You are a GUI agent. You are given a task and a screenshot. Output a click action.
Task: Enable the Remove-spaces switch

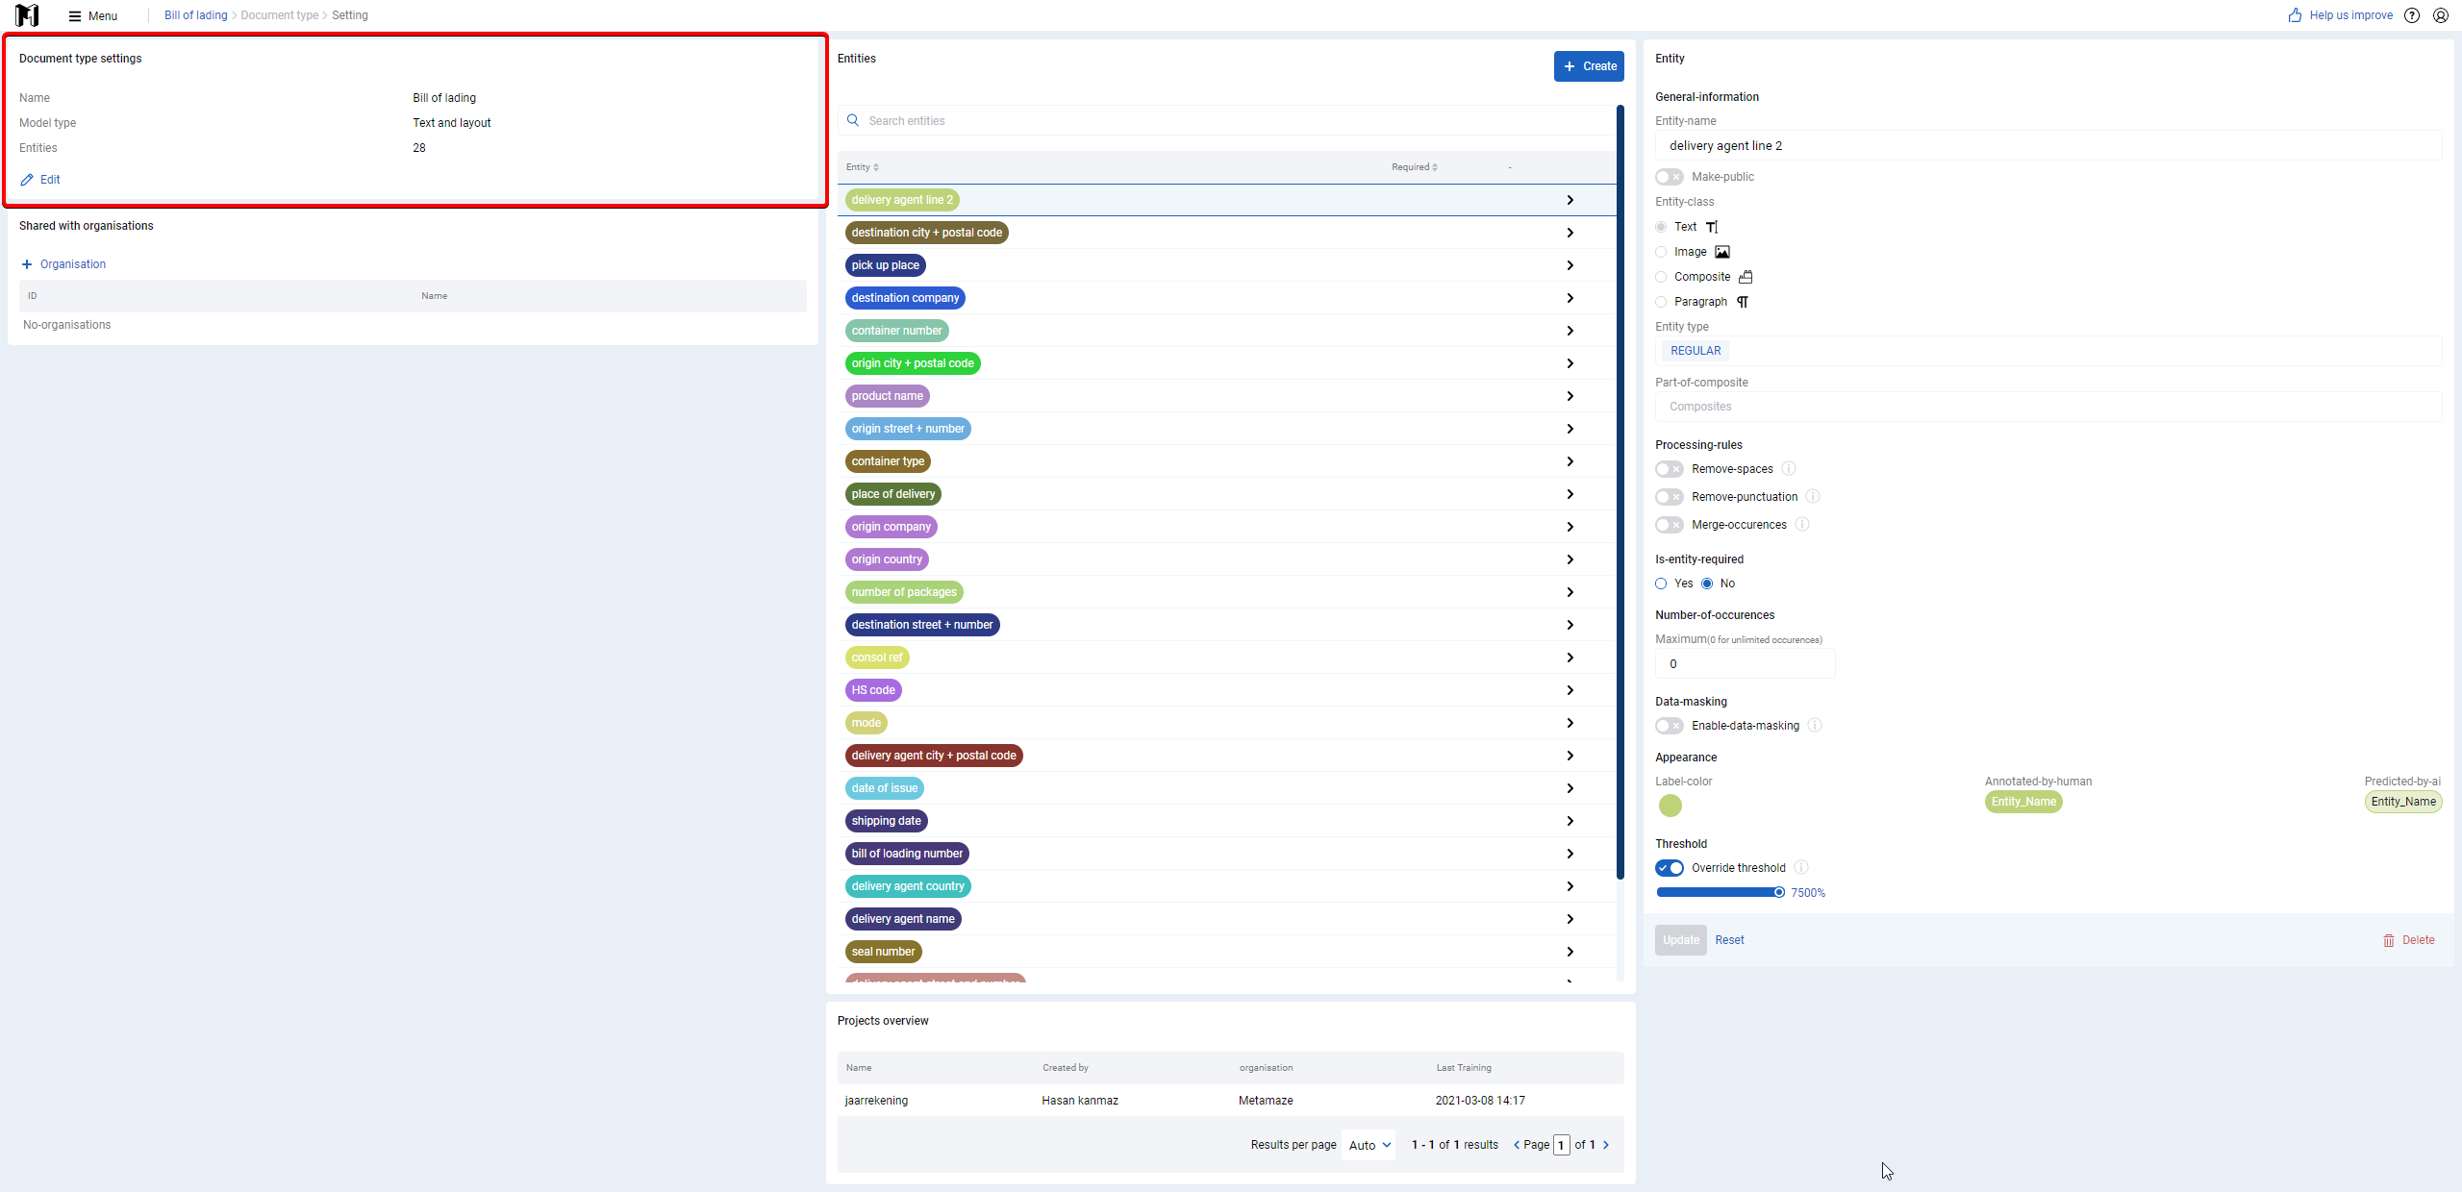click(x=1670, y=469)
